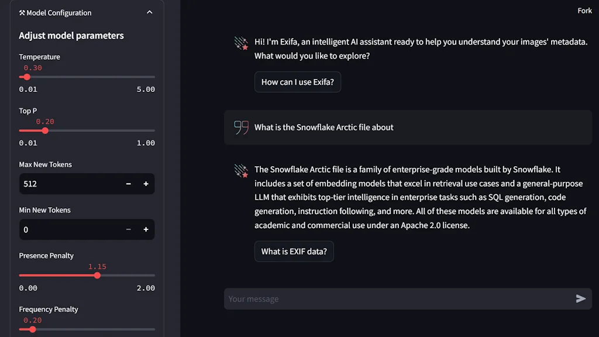Click the Your message input field
This screenshot has width=599, height=337.
(x=351, y=298)
